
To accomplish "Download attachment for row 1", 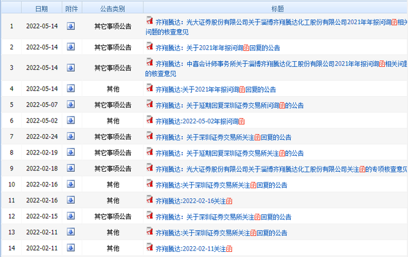I will (x=71, y=26).
